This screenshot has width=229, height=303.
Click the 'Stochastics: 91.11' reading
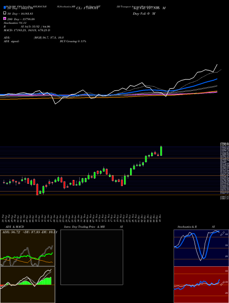tap(15, 23)
